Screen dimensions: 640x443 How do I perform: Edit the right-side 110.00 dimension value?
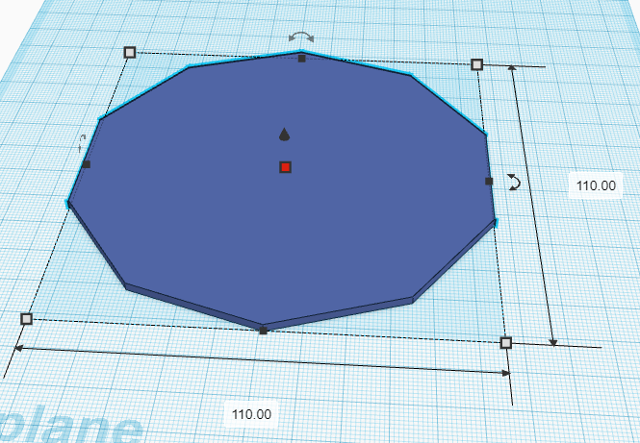(x=596, y=185)
